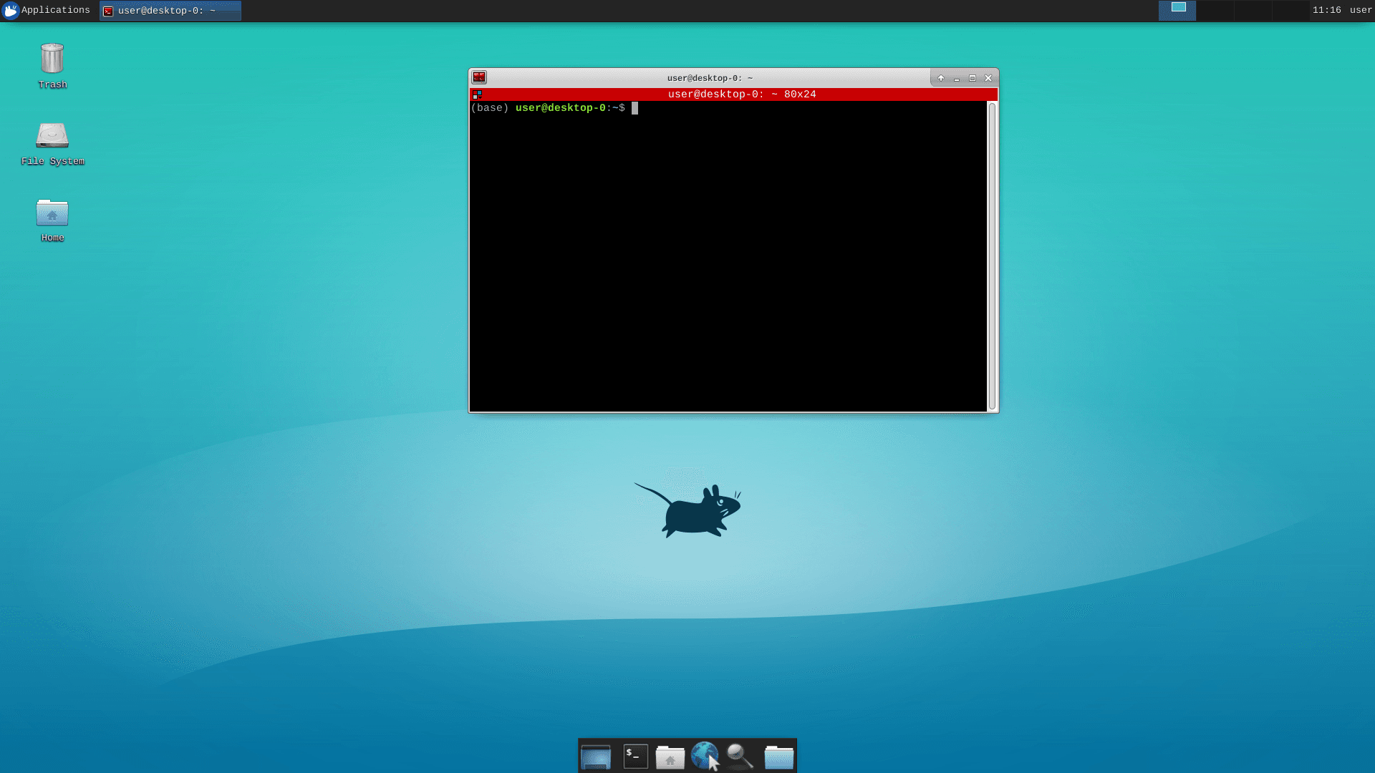This screenshot has height=773, width=1375.
Task: Click the terminal application icon in taskbar
Action: (x=634, y=755)
